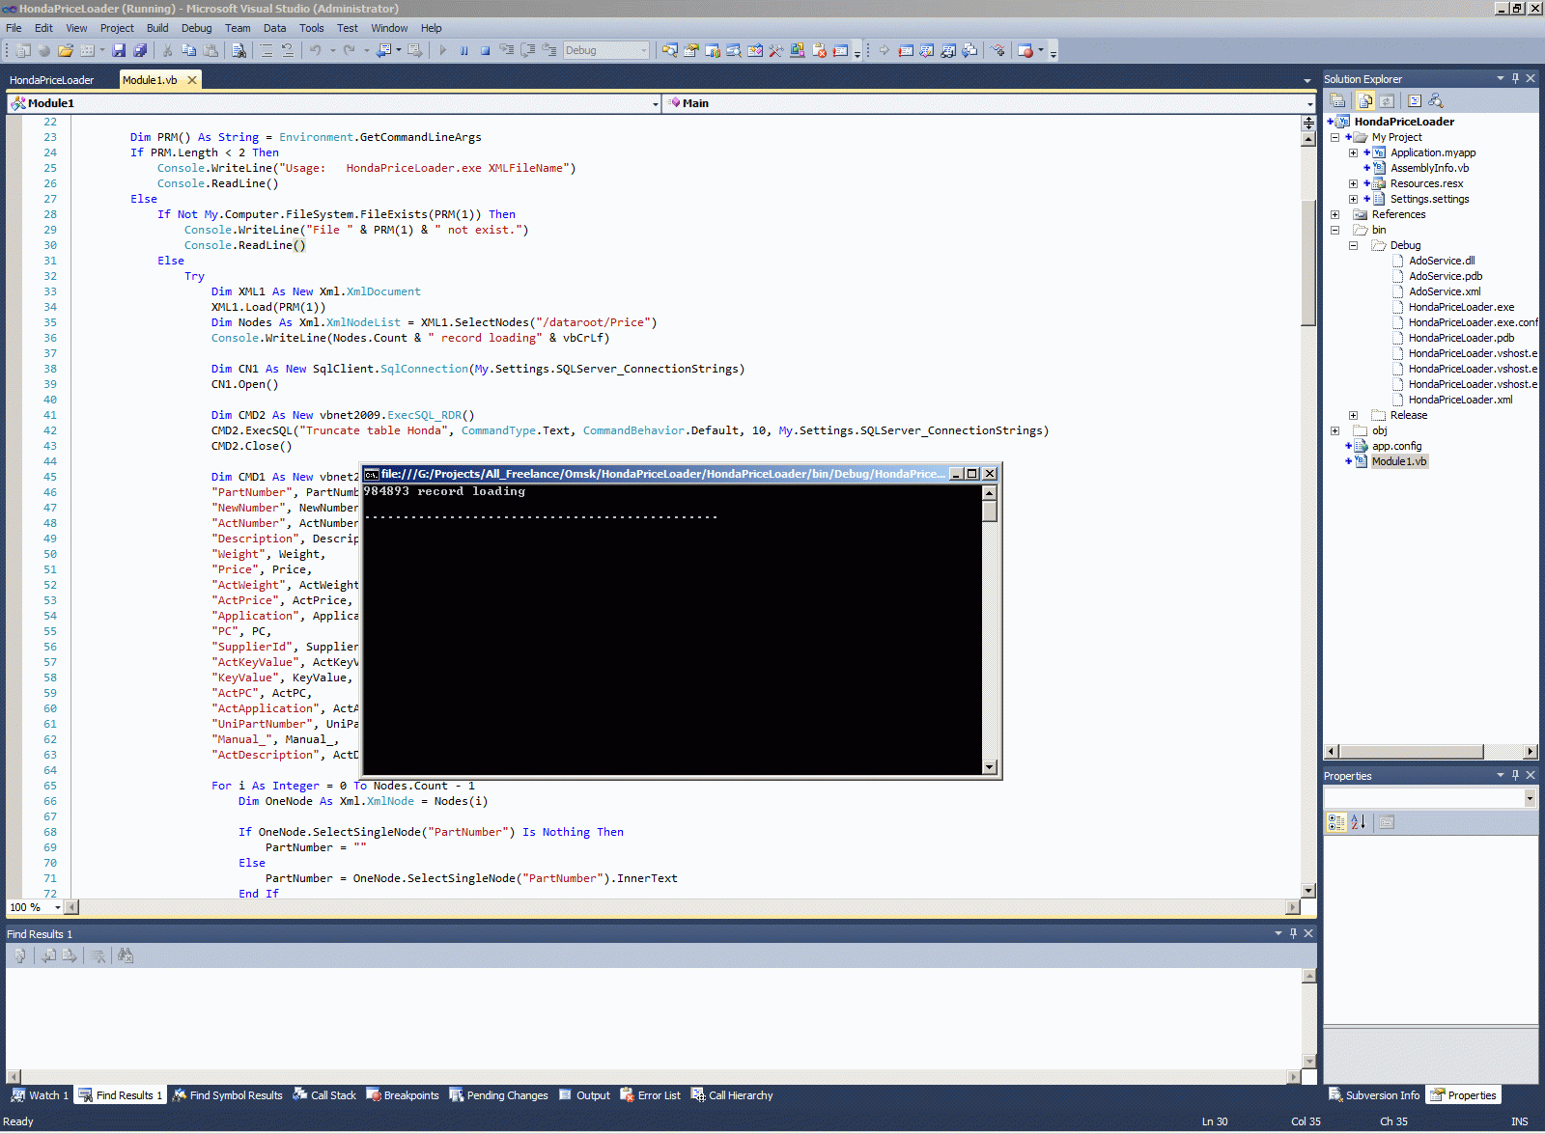
Task: Click the Save All icon
Action: click(140, 50)
